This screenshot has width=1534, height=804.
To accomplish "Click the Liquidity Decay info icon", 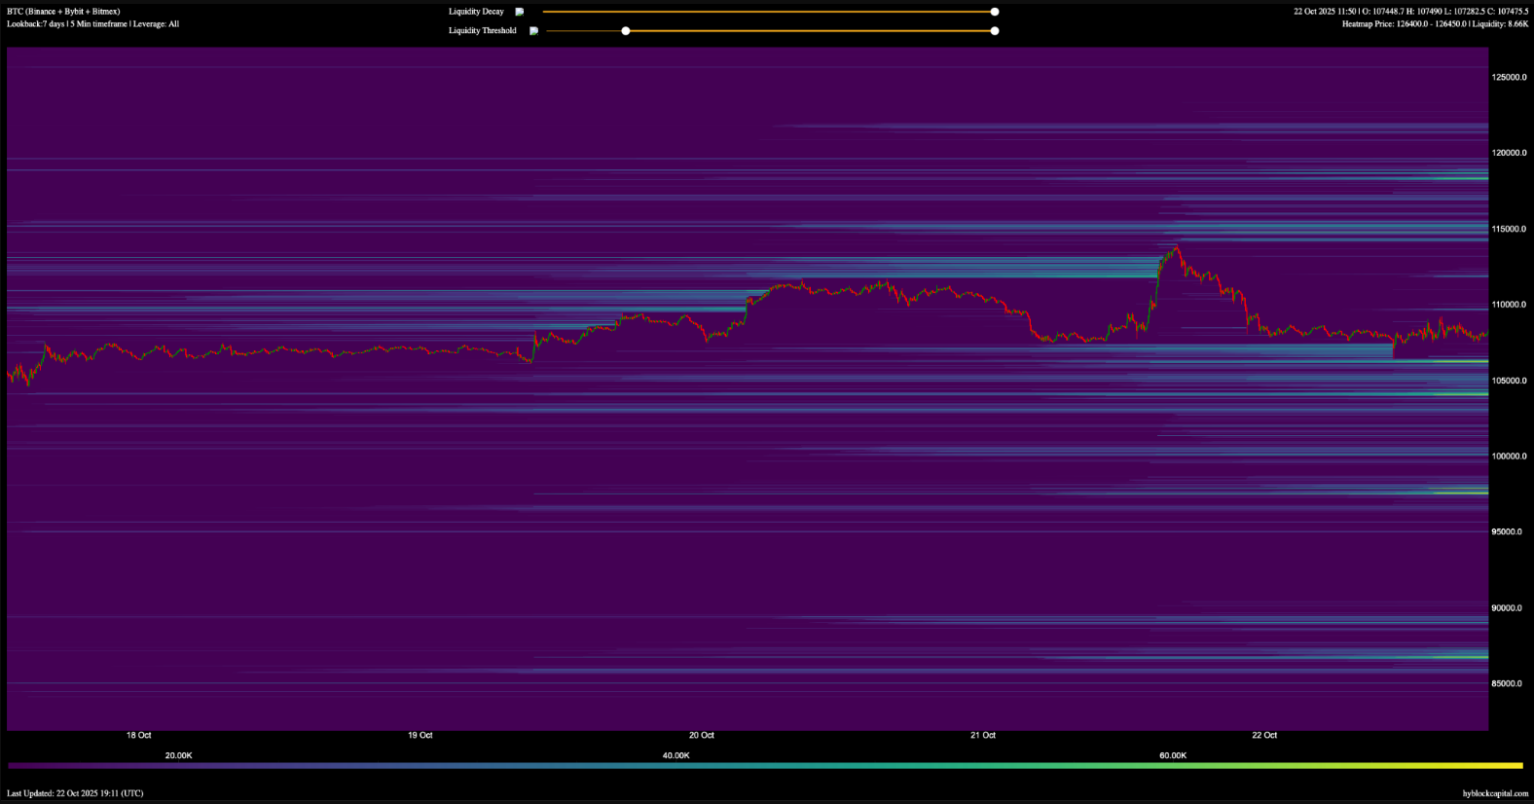I will [x=520, y=12].
